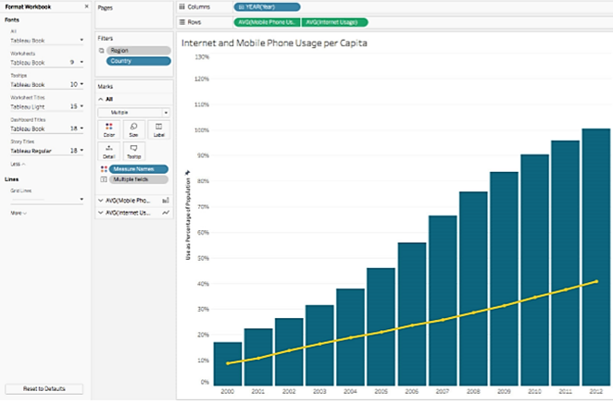Click the Fonts section heading
This screenshot has height=404, width=613.
(12, 19)
